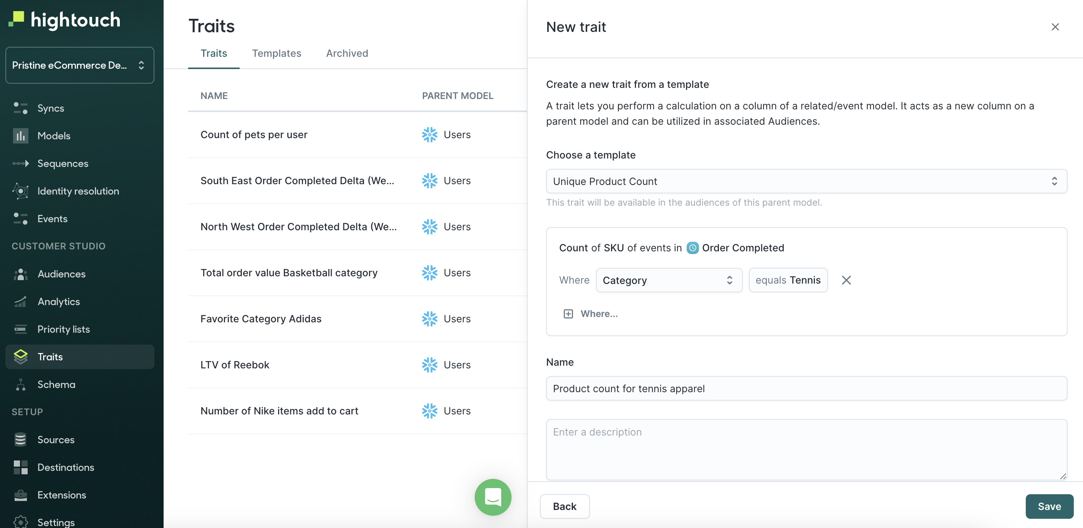Click Snowflake icon for LTV of Reebok
The image size is (1083, 528).
pos(429,365)
